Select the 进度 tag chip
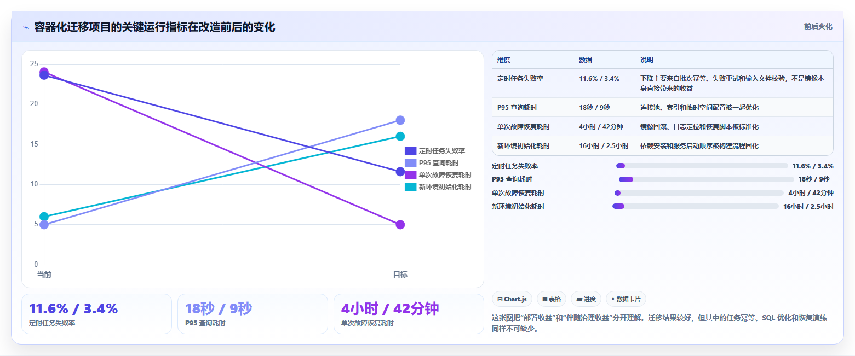Image resolution: width=855 pixels, height=356 pixels. point(586,299)
